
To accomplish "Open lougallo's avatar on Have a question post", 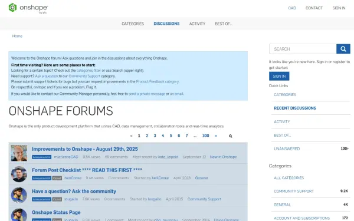I will pyautogui.click(x=19, y=195).
